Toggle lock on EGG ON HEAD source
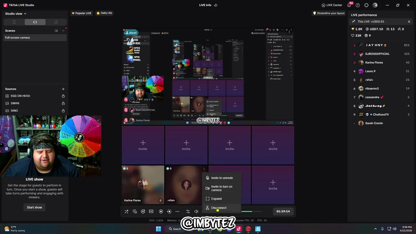 63,96
